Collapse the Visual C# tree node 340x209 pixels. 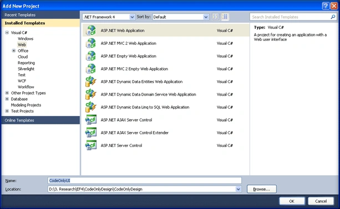7,33
